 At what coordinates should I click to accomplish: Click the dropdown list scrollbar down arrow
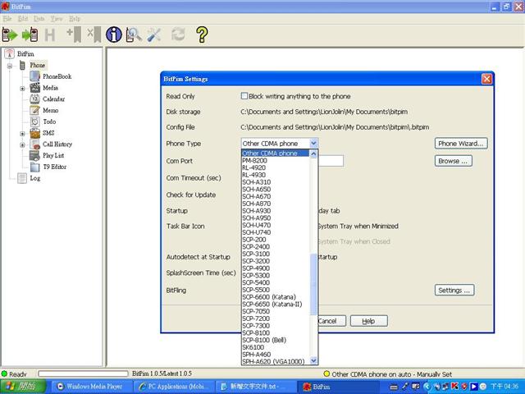[315, 360]
